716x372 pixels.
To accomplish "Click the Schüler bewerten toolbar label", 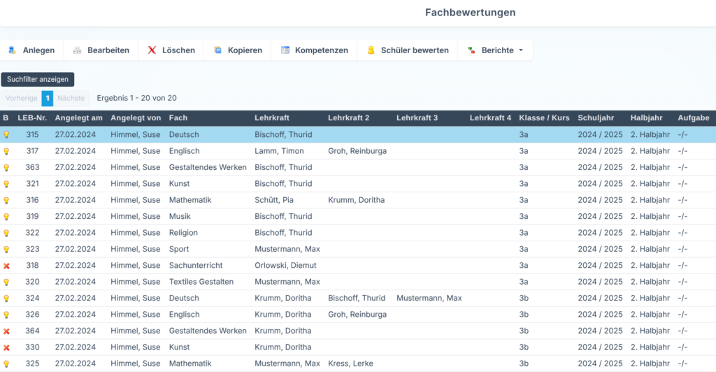I will [415, 50].
